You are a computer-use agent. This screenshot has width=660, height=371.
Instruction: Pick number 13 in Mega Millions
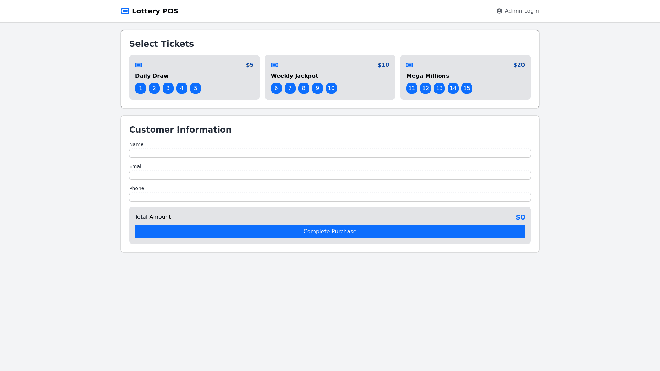(439, 88)
